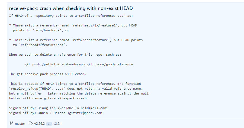Viewport: 244px width, 128px height.
Task: Click the tag icon before v2.29.2
Action: point(31,123)
